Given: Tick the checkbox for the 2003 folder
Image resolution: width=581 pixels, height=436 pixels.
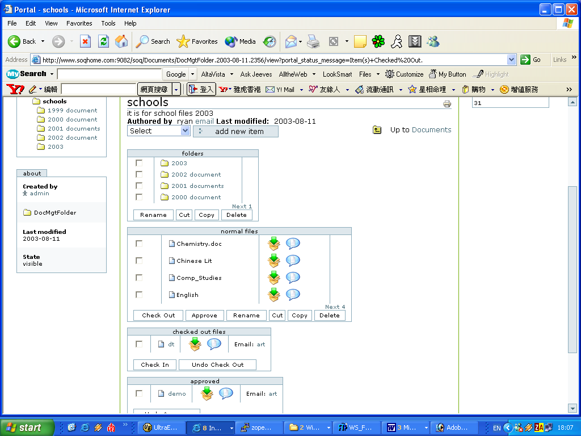Looking at the screenshot, I should coord(139,163).
